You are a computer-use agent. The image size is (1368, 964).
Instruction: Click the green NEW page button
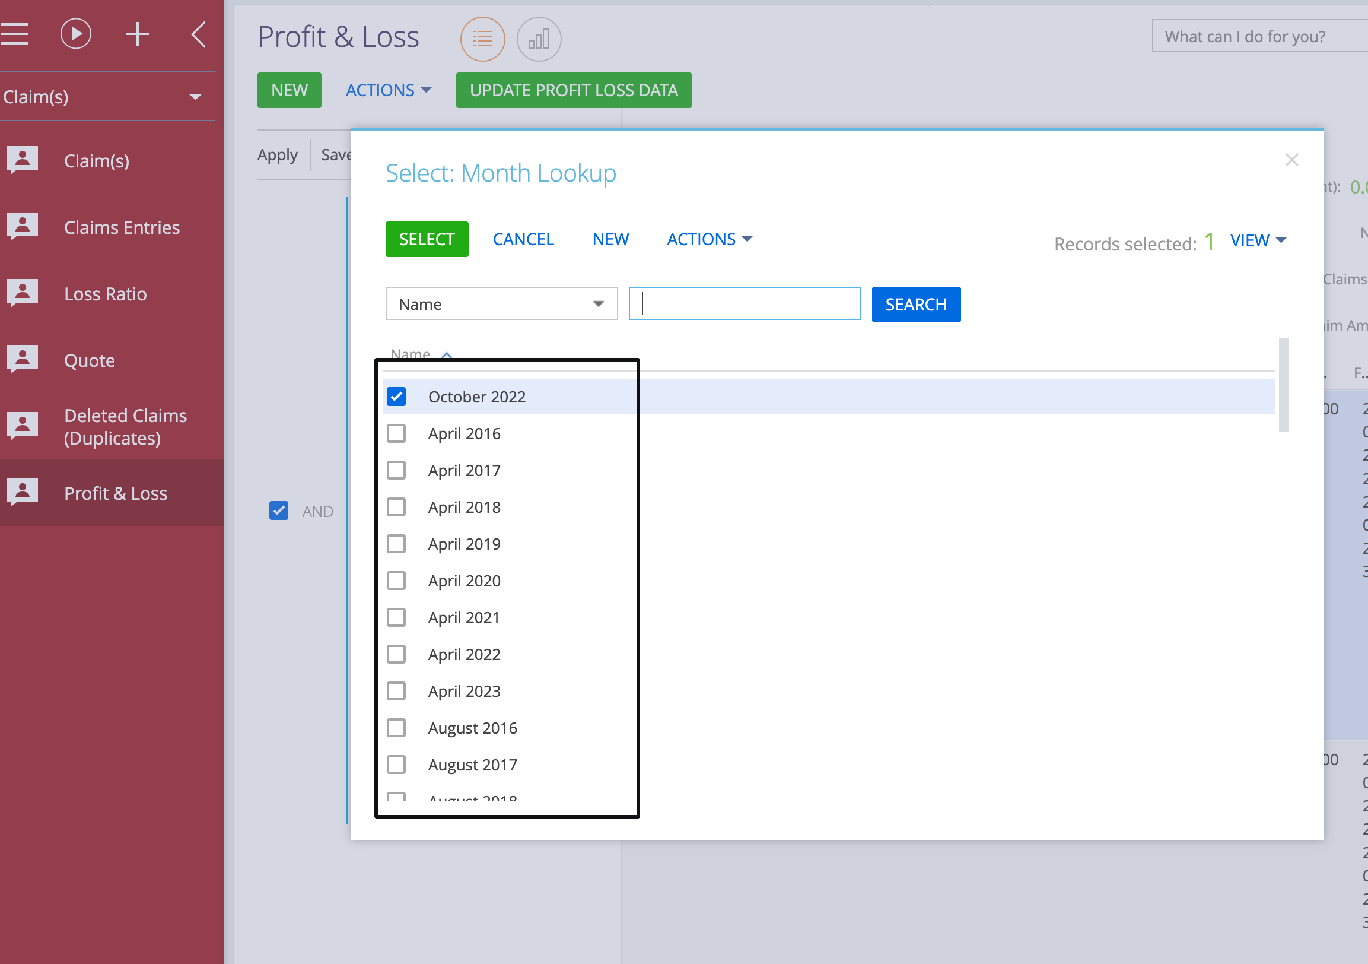coord(289,90)
